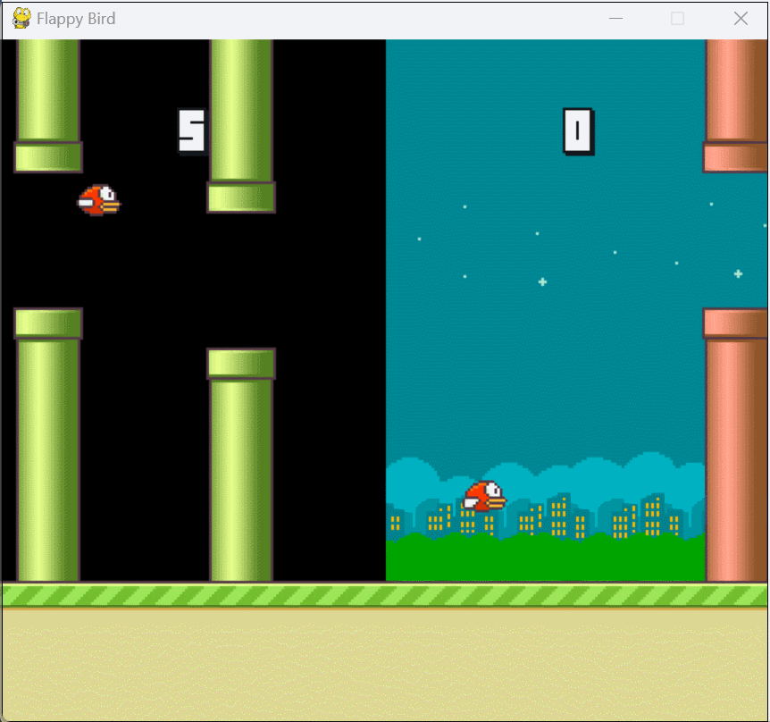Click the "Flappy Bird" window title text

76,19
